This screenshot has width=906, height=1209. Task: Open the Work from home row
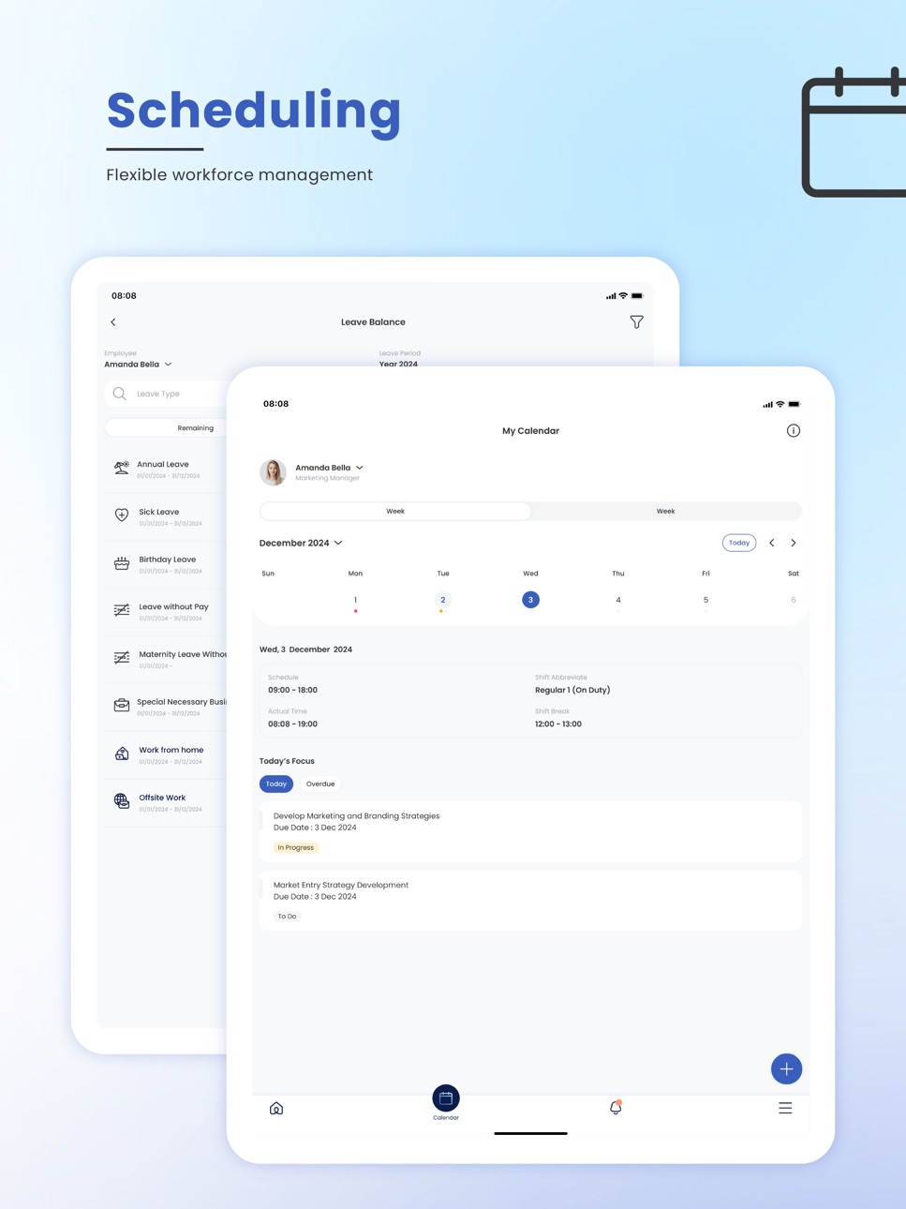[166, 754]
